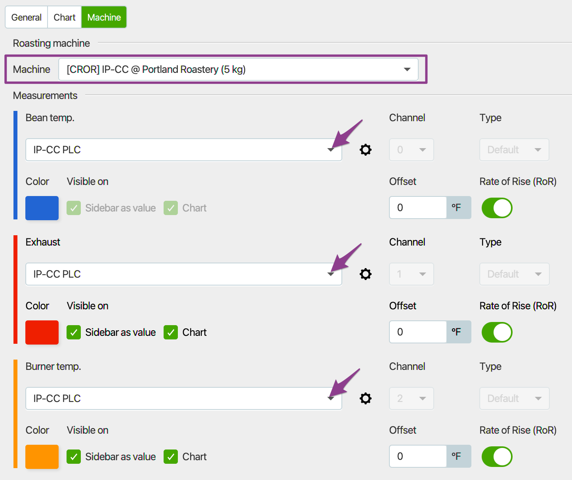Switch to the General tab
Image resolution: width=572 pixels, height=480 pixels.
[x=26, y=17]
